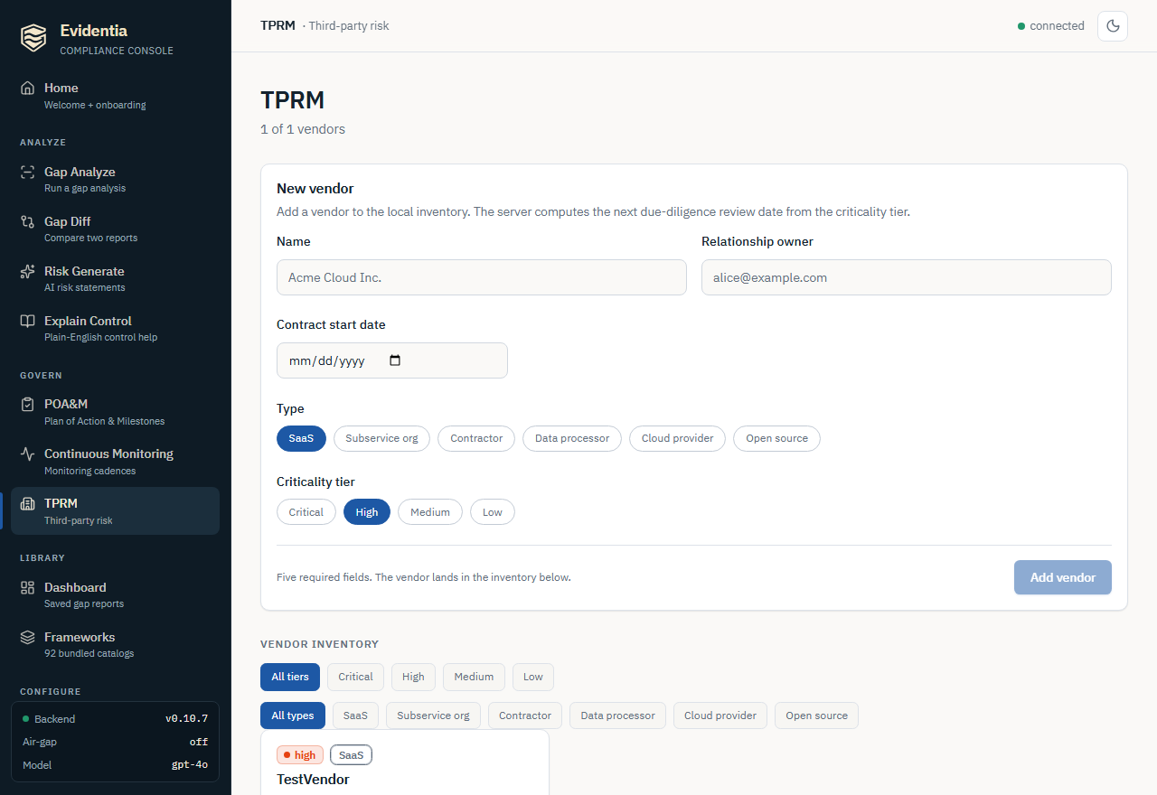
Task: Click the Continuous Monitoring pulse icon
Action: click(x=27, y=454)
